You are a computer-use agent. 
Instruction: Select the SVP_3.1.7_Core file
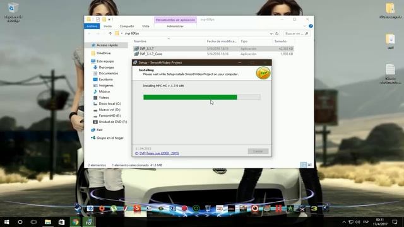pos(213,54)
